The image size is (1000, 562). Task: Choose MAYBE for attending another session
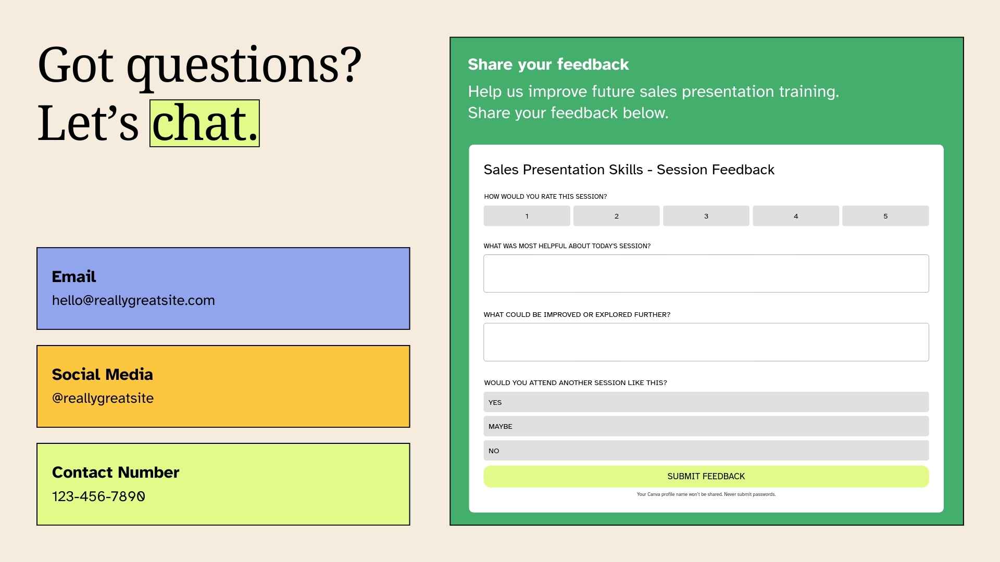706,426
